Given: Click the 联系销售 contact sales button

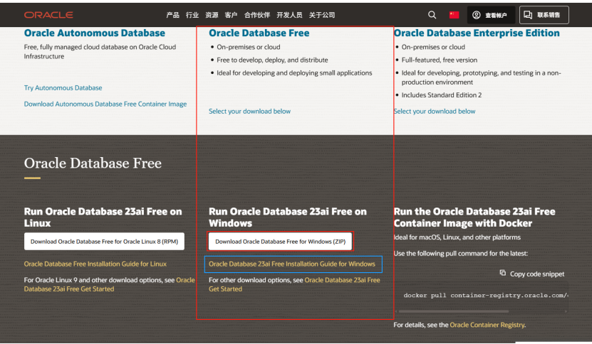Looking at the screenshot, I should pyautogui.click(x=544, y=15).
